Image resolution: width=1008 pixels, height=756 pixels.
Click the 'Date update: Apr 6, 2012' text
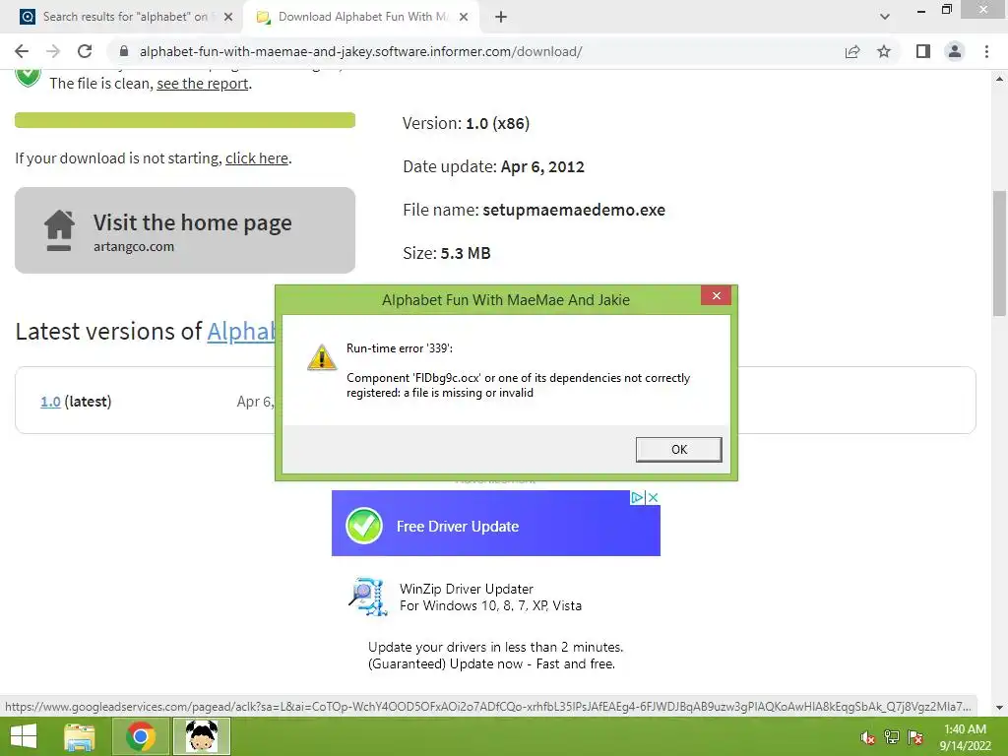coord(494,166)
